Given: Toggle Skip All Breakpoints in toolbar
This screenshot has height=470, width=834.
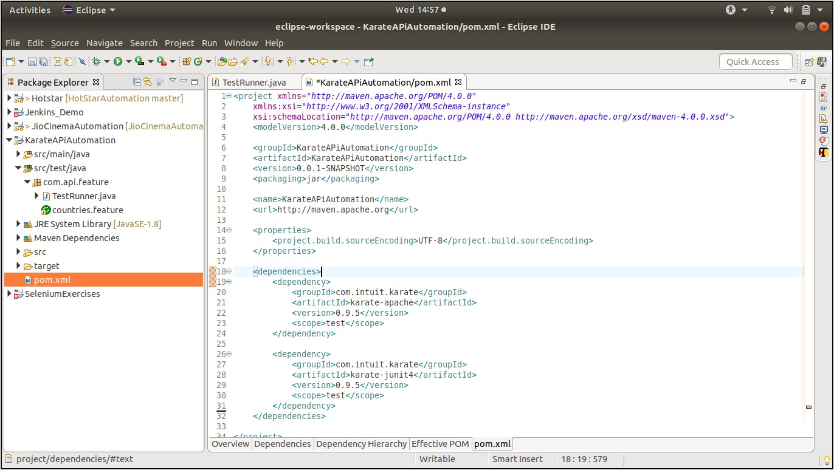Looking at the screenshot, I should tap(81, 61).
